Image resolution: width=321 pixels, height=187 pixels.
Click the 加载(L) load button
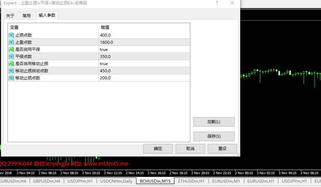[214, 122]
